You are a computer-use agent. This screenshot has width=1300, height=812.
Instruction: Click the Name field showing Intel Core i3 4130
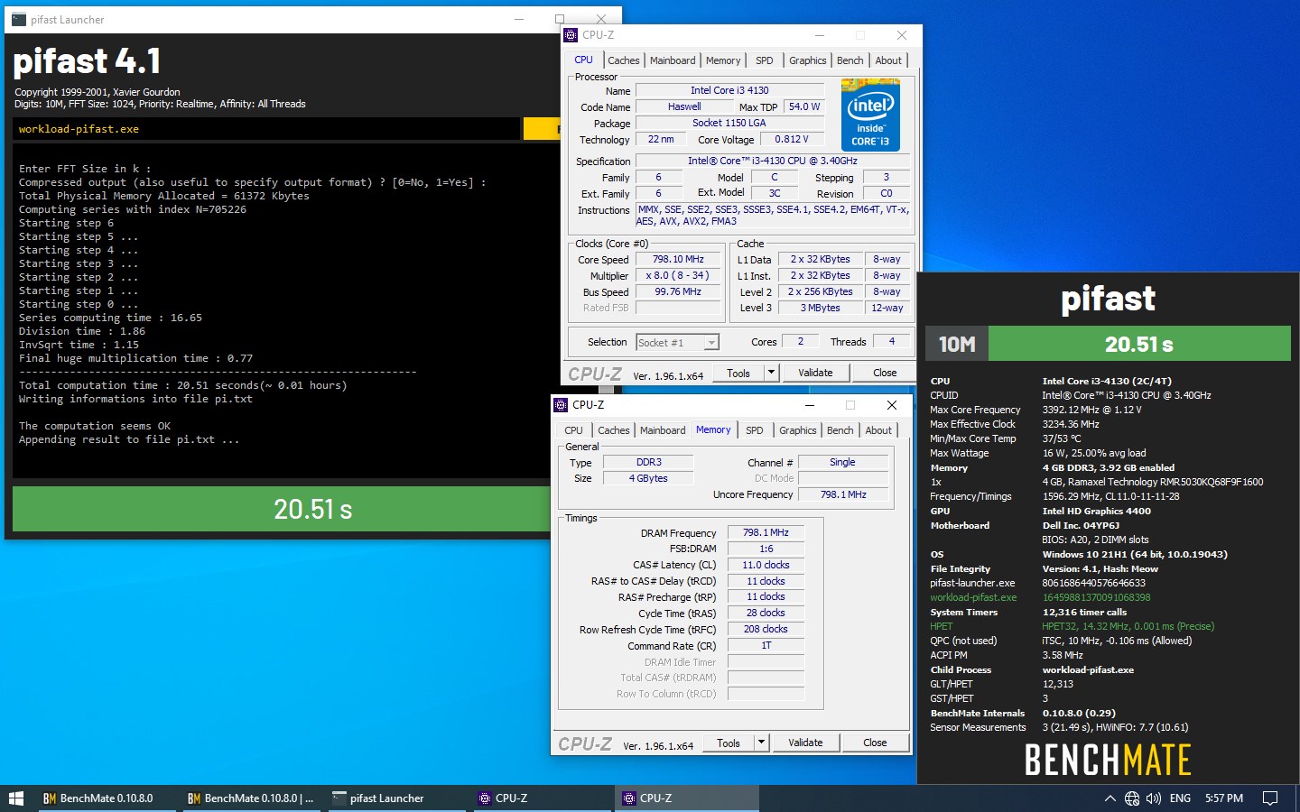pos(729,90)
